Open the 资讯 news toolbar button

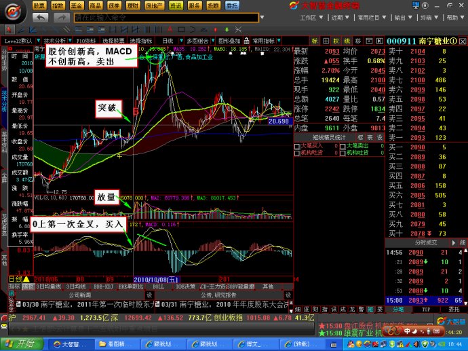pos(176,5)
